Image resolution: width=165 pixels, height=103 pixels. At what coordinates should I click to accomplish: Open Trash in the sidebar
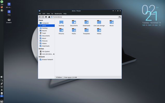(x=46, y=33)
